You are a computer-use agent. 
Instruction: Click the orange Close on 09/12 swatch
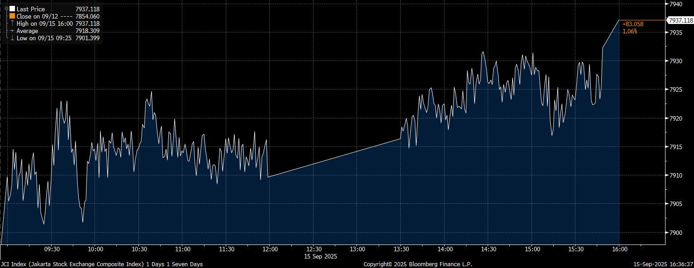pyautogui.click(x=12, y=16)
